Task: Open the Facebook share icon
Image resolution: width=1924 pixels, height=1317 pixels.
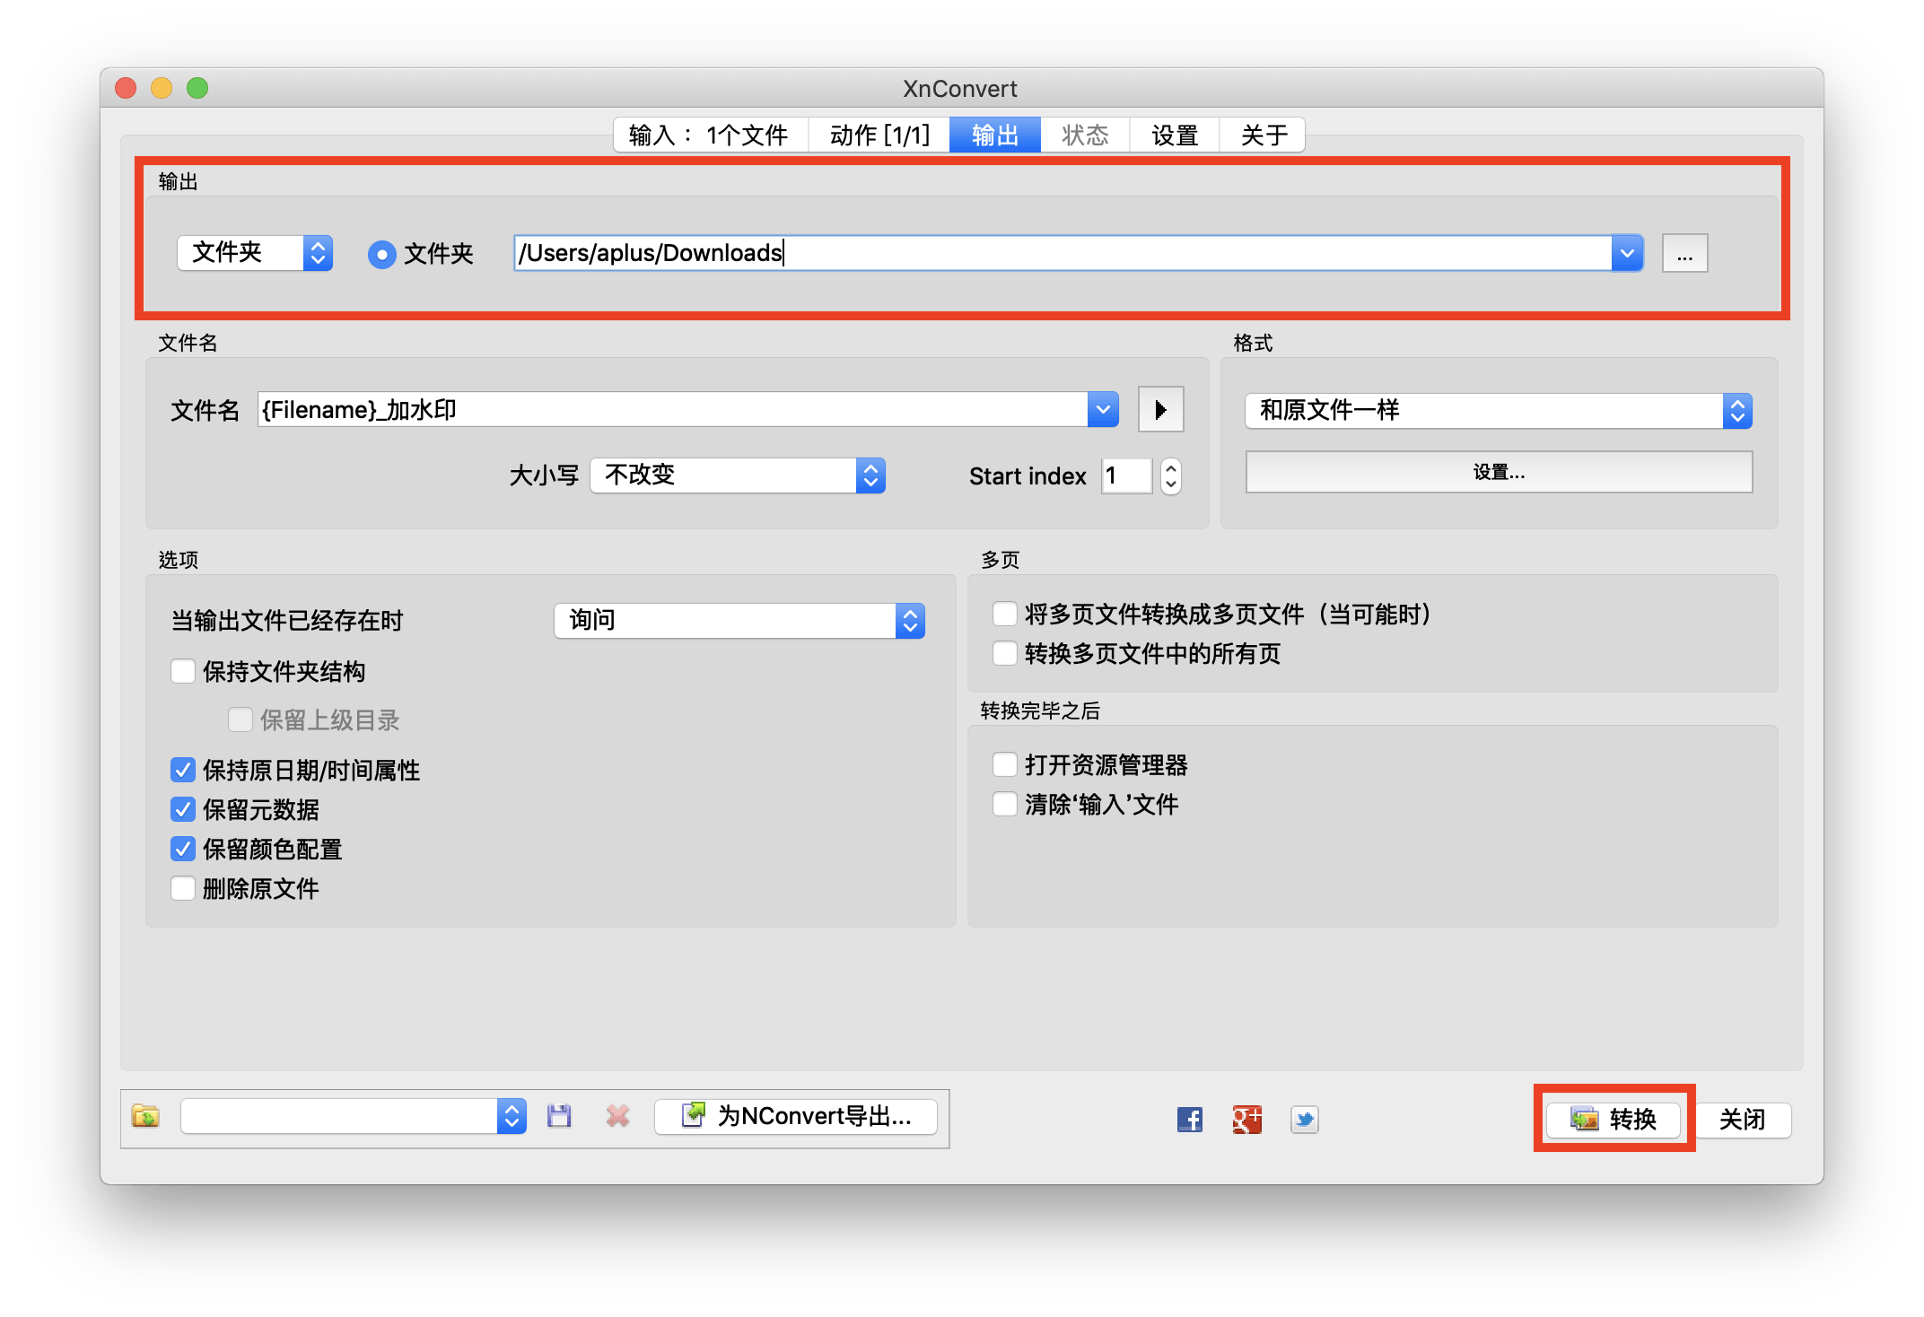Action: click(1190, 1119)
